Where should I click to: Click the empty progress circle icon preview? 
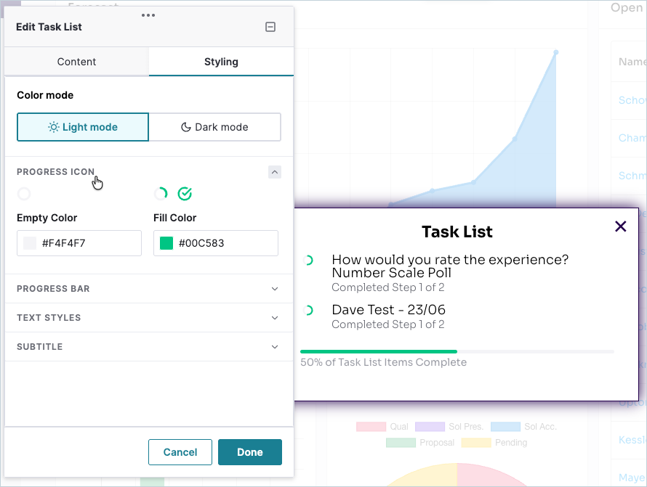(x=24, y=194)
